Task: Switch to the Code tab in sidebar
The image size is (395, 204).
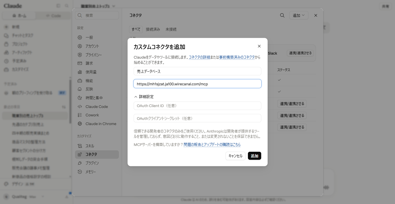Action: (53, 16)
